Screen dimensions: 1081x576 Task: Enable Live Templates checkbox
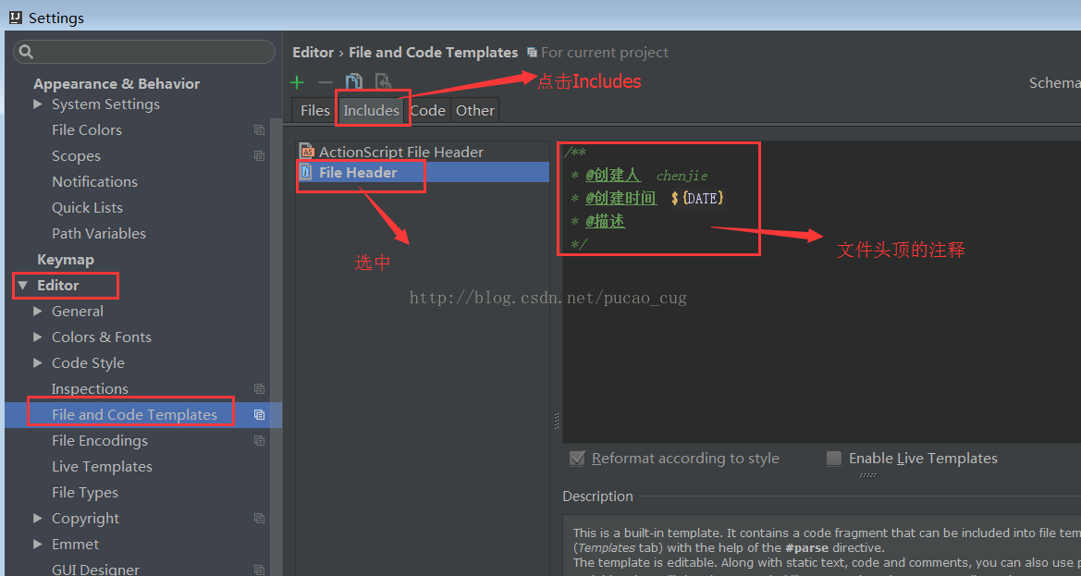tap(834, 459)
